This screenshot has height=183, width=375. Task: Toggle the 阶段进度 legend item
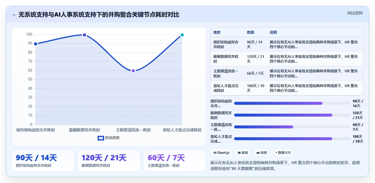pos(109,138)
